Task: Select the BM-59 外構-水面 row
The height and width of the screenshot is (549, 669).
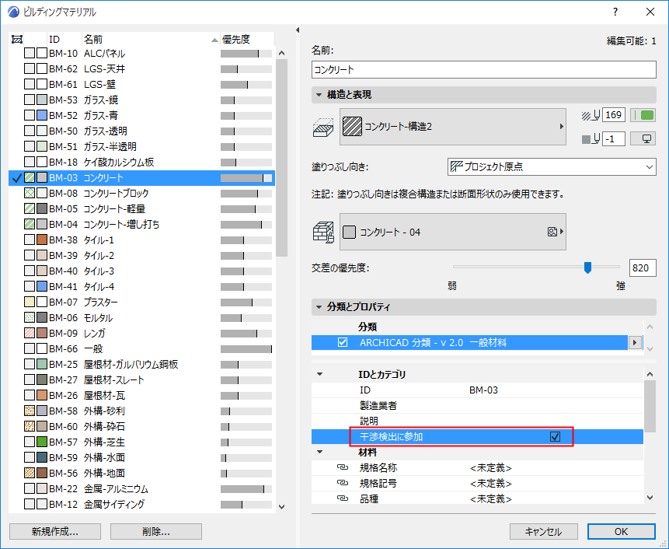Action: (141, 458)
